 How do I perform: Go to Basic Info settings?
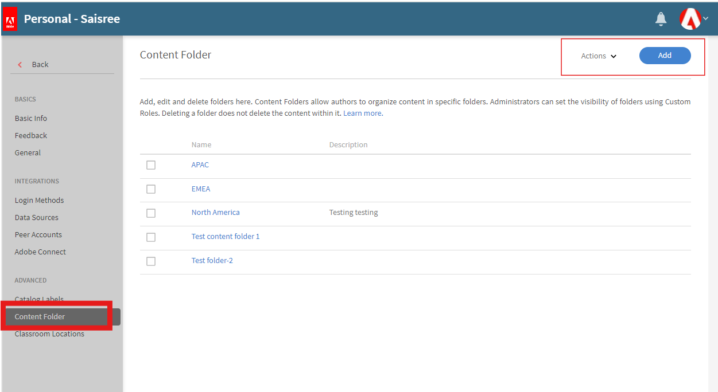(x=31, y=119)
